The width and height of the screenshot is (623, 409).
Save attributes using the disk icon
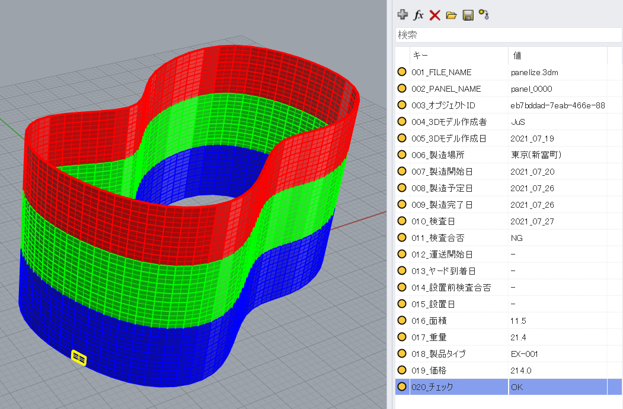pos(467,15)
